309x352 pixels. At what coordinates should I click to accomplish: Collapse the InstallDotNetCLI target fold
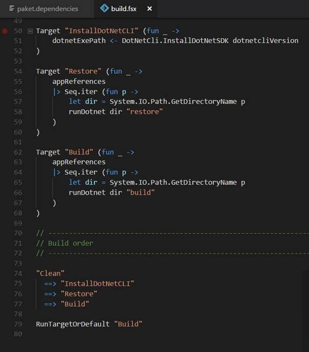tap(30, 31)
